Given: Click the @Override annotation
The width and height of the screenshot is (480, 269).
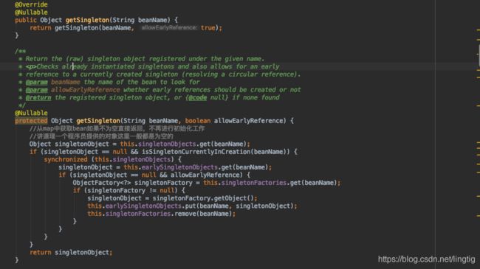Looking at the screenshot, I should tap(31, 4).
